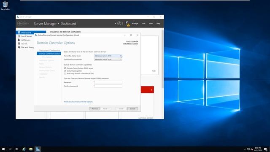Toggle Domain Name System (DNS) server checkbox
The height and width of the screenshot is (152, 270).
coord(65,68)
